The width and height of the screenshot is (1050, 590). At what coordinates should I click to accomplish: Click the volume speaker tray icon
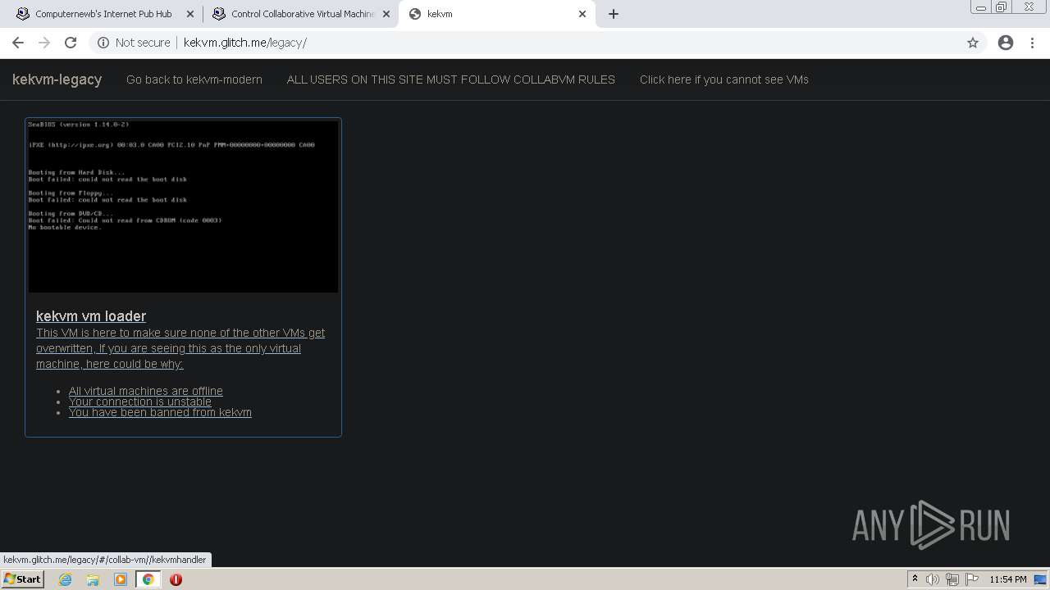click(x=933, y=579)
